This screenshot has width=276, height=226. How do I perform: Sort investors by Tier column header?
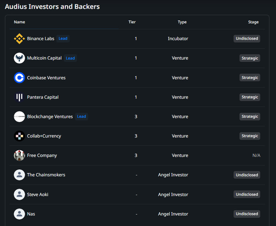tap(132, 22)
